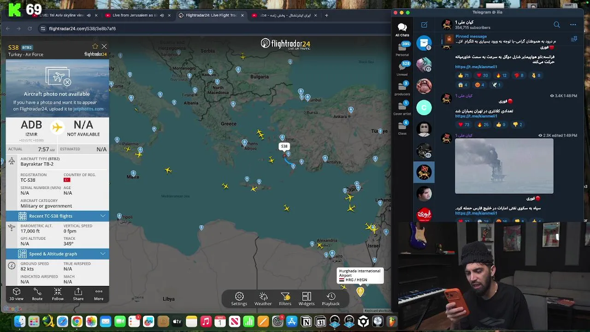Select Hurghada International Airport yellow pin

[360, 291]
